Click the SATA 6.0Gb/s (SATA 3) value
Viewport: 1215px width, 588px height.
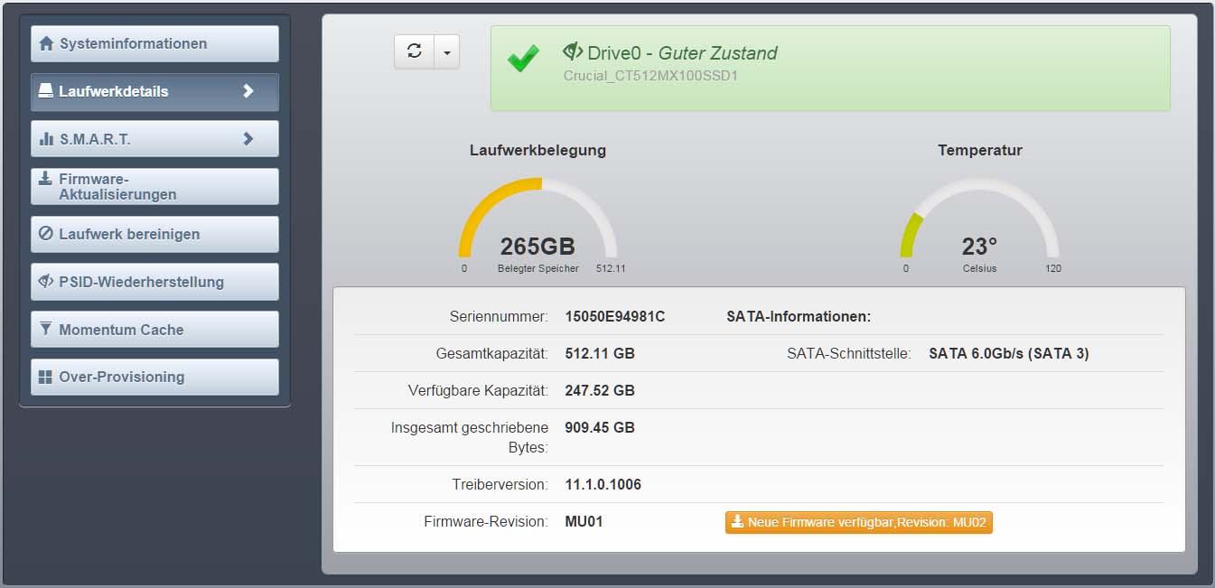point(1009,353)
